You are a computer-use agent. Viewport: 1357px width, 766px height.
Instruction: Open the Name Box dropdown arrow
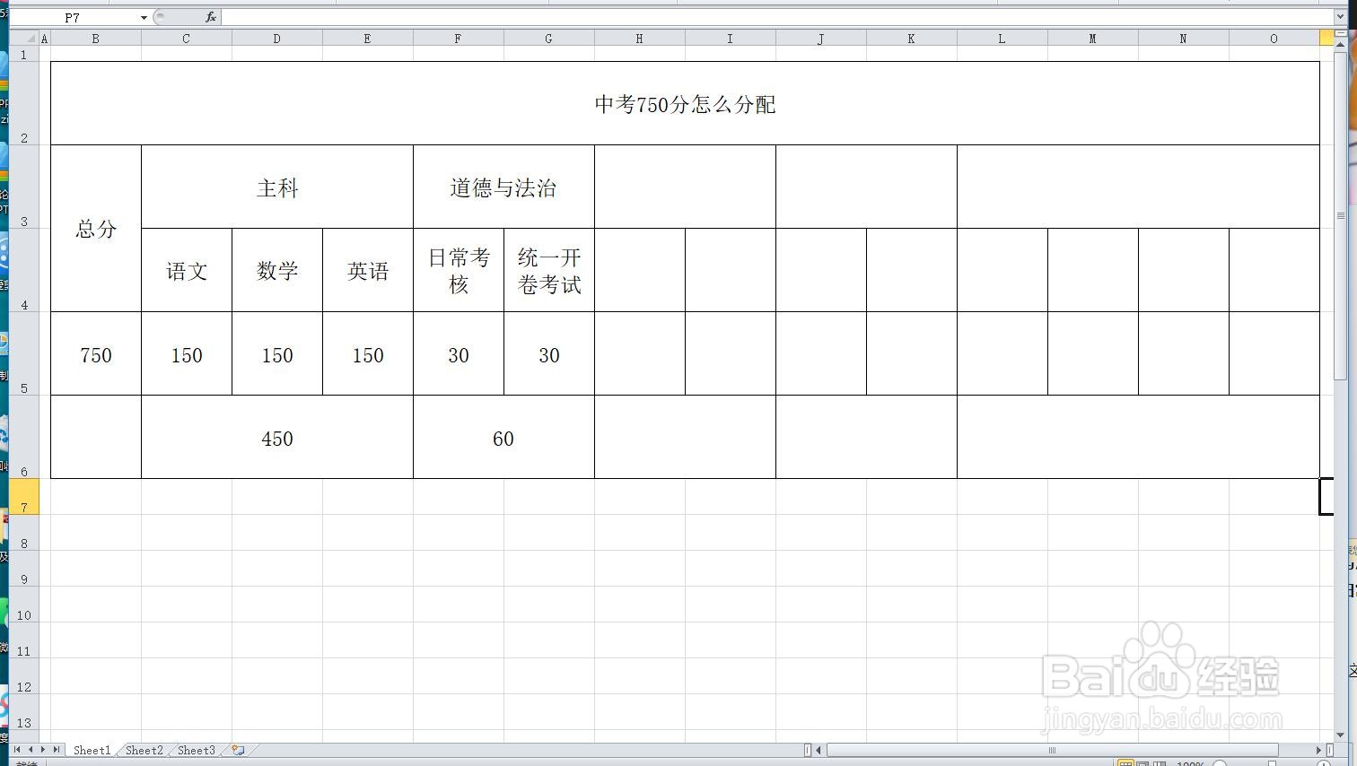(144, 17)
